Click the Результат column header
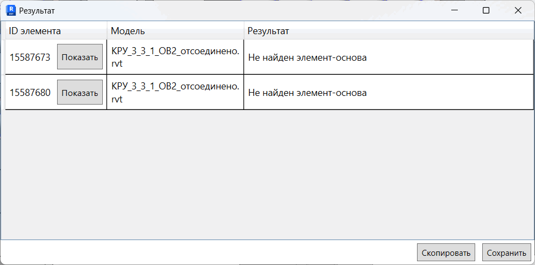 (x=389, y=31)
